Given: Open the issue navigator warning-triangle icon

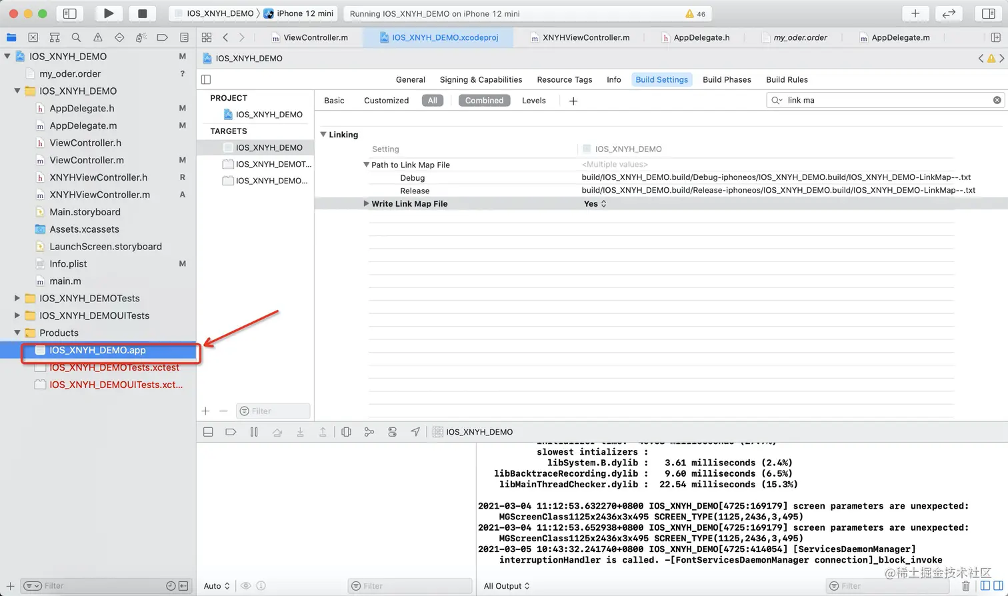Looking at the screenshot, I should [98, 37].
